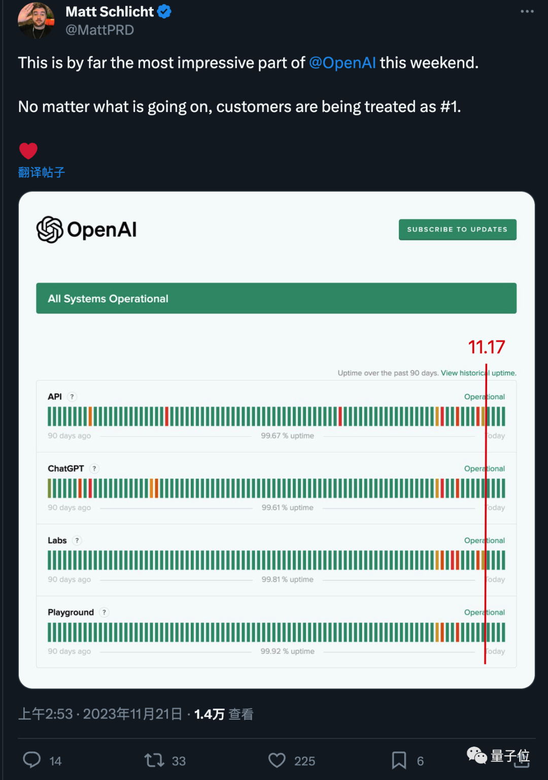Click the Matt Schlicht display name
The width and height of the screenshot is (548, 780).
click(x=110, y=11)
